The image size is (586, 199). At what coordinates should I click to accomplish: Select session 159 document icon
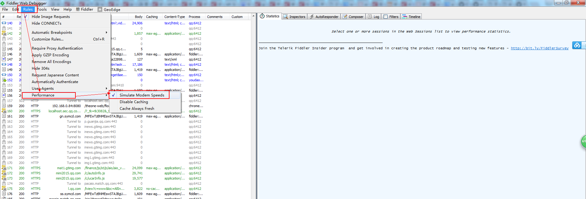[x=4, y=106]
